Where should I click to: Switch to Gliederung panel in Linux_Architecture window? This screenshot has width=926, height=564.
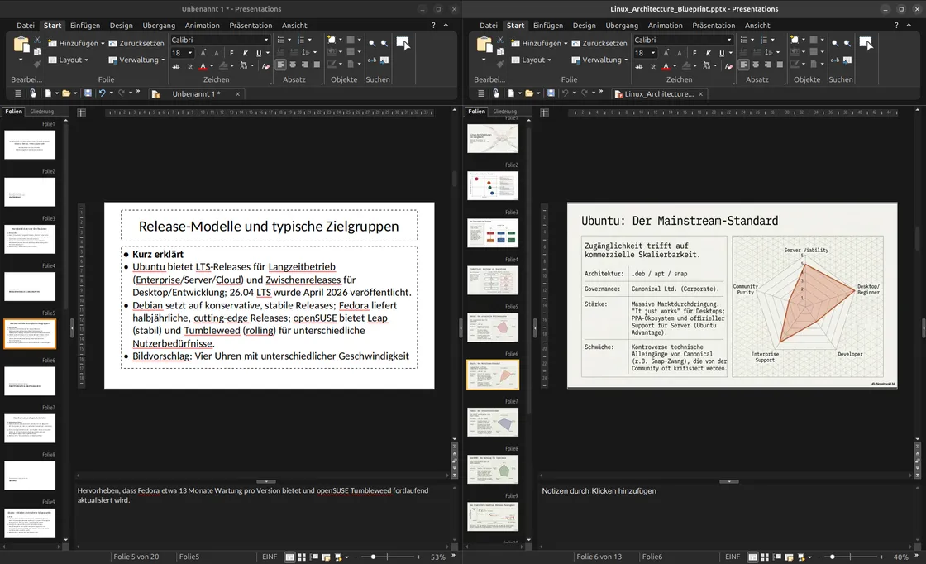[505, 112]
